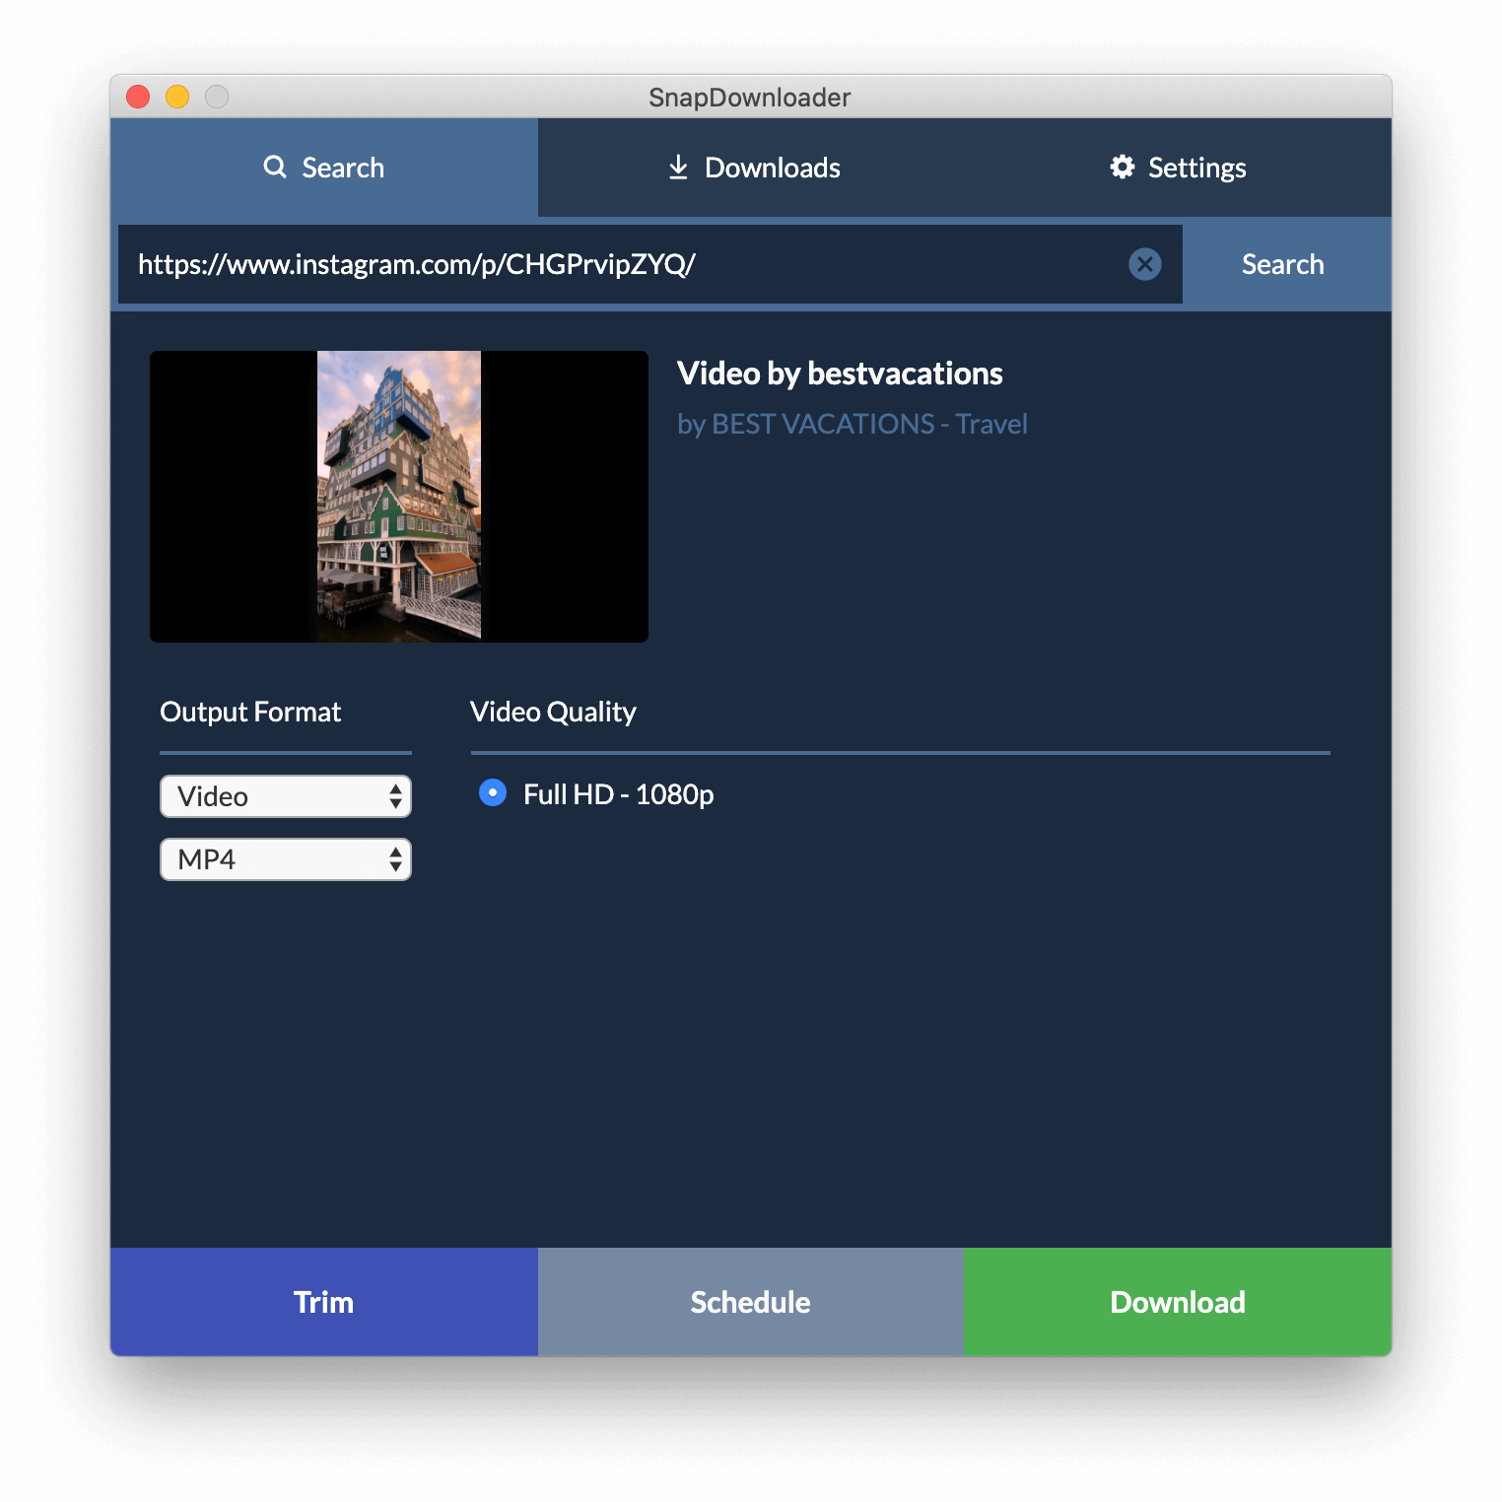1502x1502 pixels.
Task: Click the Video Quality heading
Action: (x=553, y=712)
